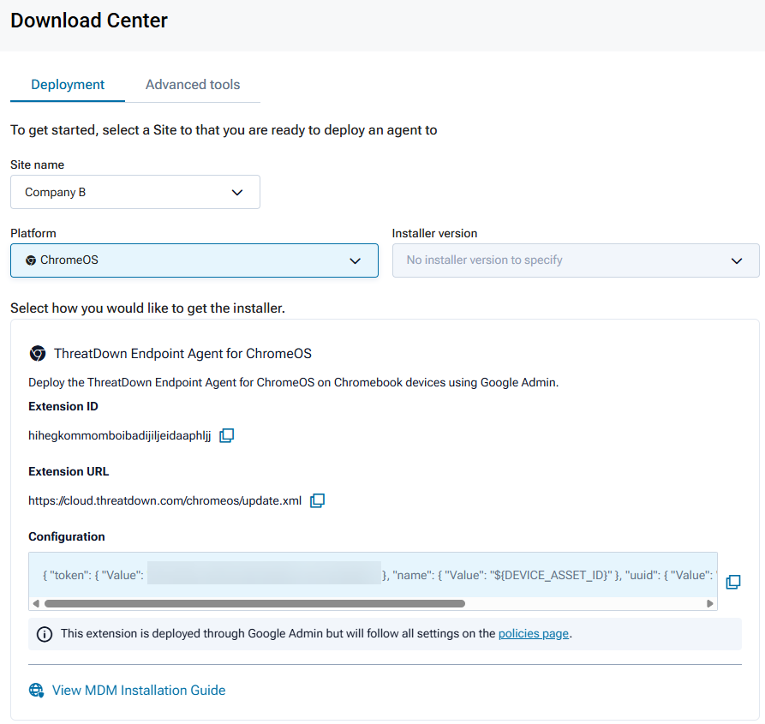The image size is (765, 724).
Task: Select the cloud.threatdown.com update.xml URL text
Action: [164, 500]
